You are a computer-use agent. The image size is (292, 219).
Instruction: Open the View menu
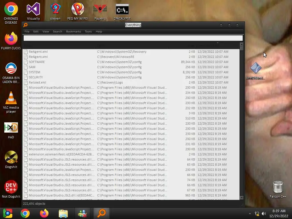pyautogui.click(x=46, y=31)
